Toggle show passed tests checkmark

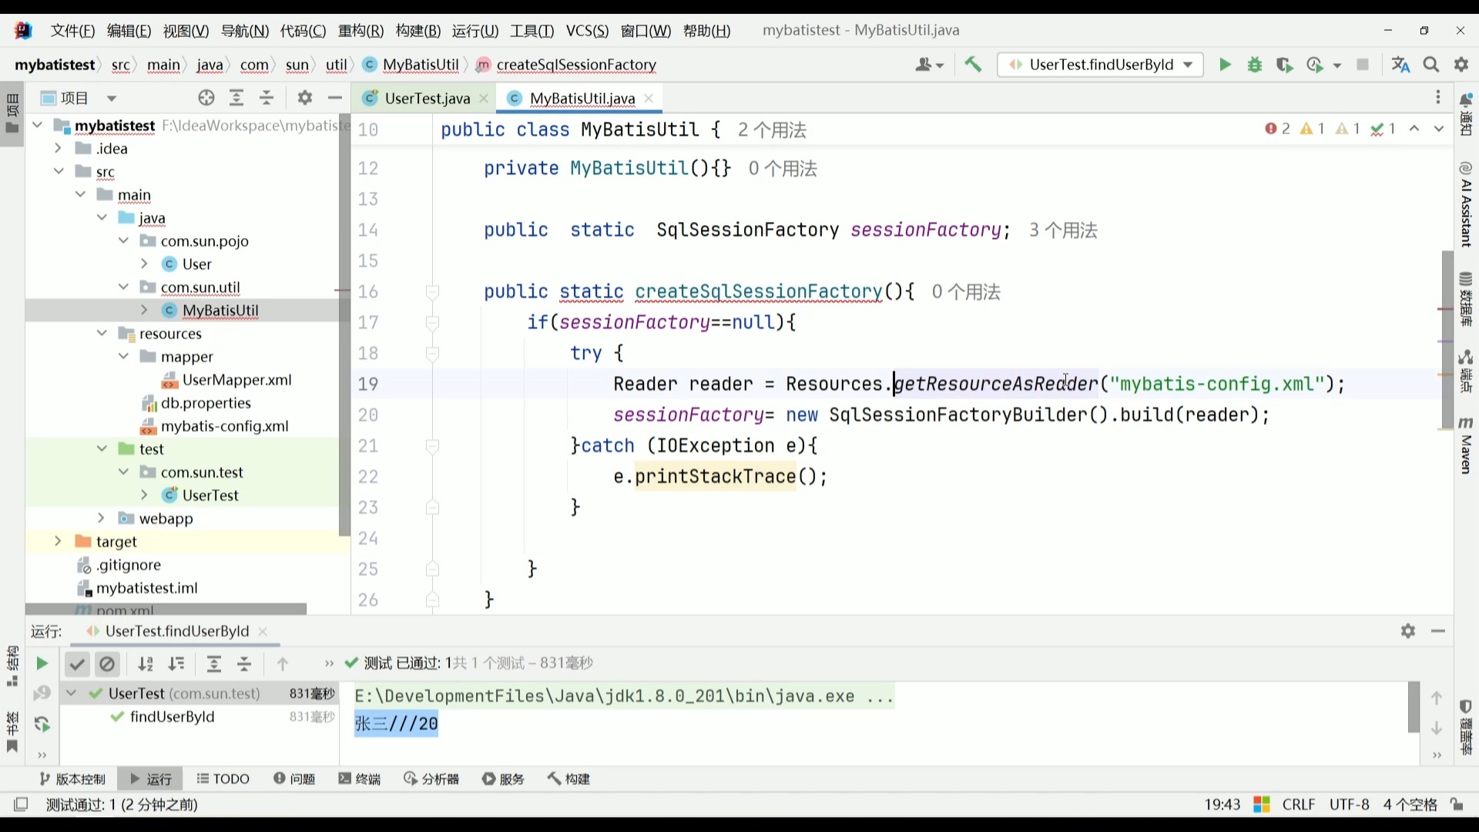[77, 663]
